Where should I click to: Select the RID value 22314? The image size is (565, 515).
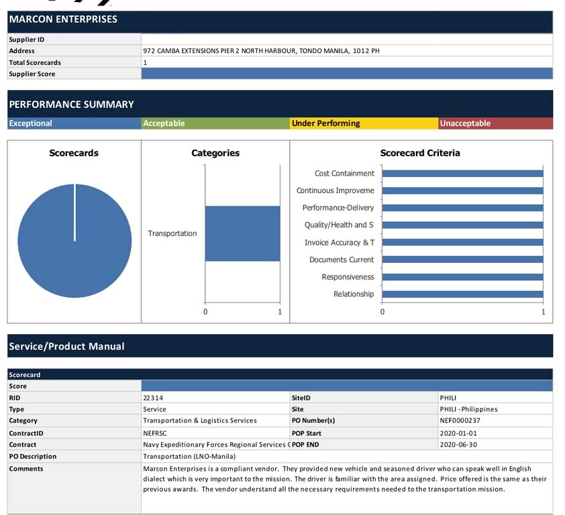click(153, 398)
